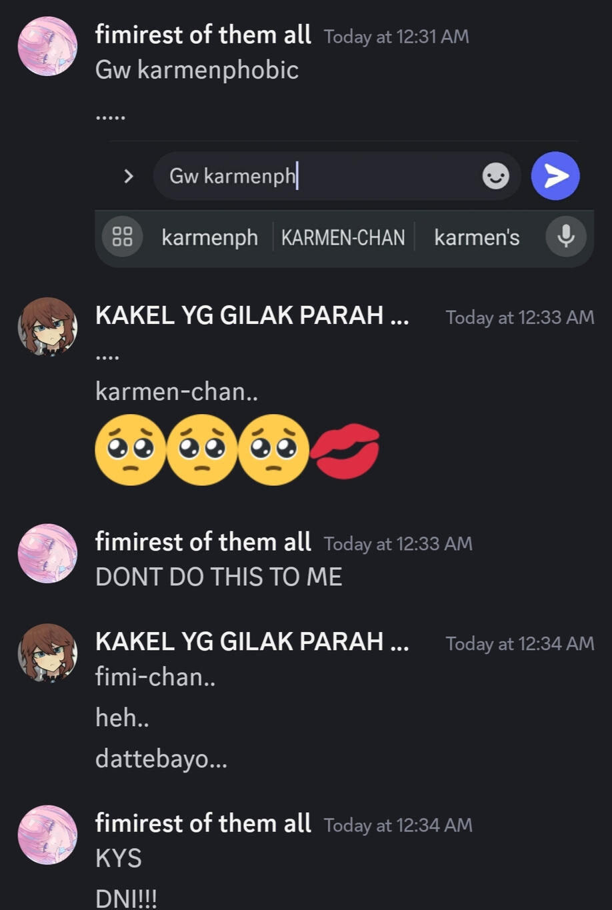Viewport: 612px width, 910px height.
Task: Click username "fimirest of them all" at 12:31 AM
Action: pos(203,35)
